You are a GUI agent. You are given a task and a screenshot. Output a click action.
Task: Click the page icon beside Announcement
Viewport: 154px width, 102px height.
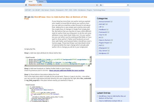pos(98,22)
